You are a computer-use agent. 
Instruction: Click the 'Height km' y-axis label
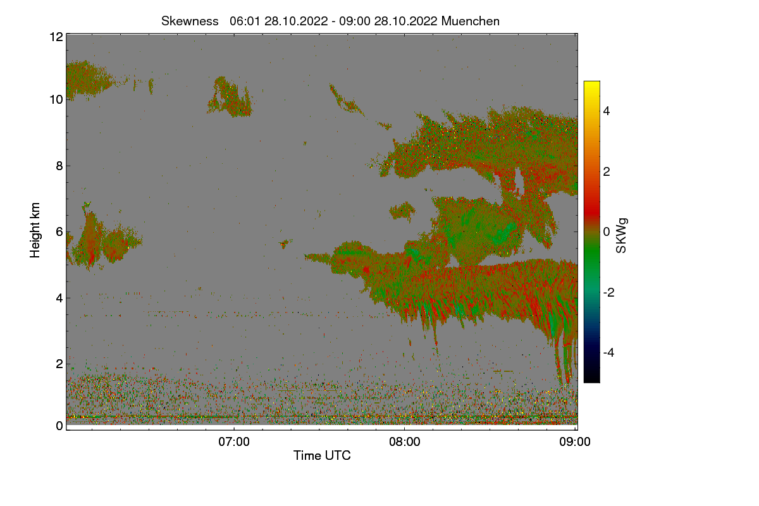[35, 230]
